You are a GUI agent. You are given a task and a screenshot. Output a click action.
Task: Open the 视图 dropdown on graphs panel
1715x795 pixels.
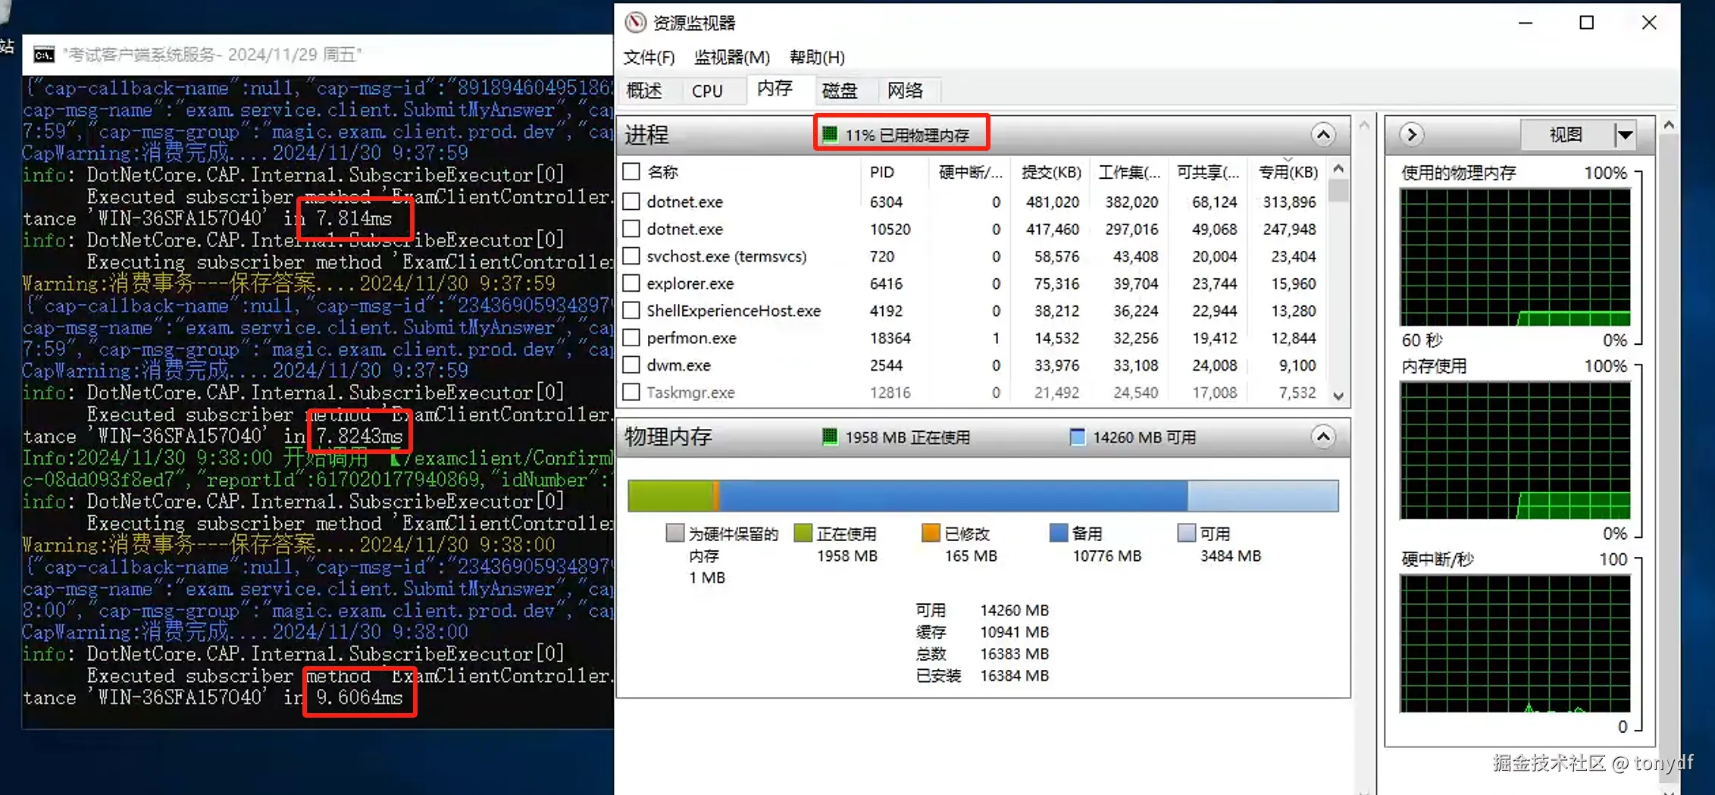pos(1625,134)
